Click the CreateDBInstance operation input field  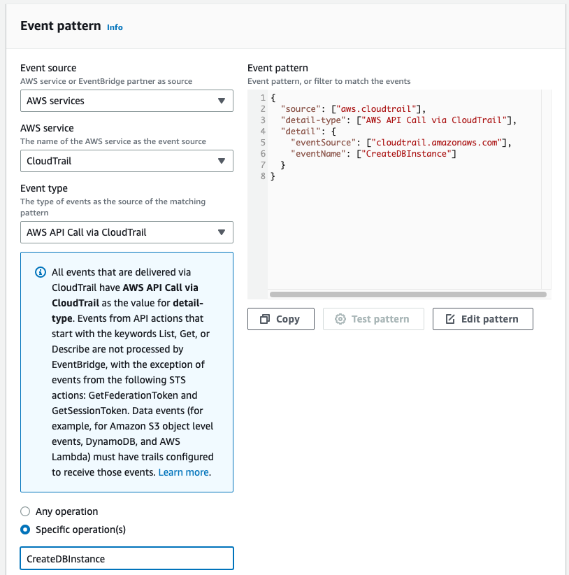point(126,559)
